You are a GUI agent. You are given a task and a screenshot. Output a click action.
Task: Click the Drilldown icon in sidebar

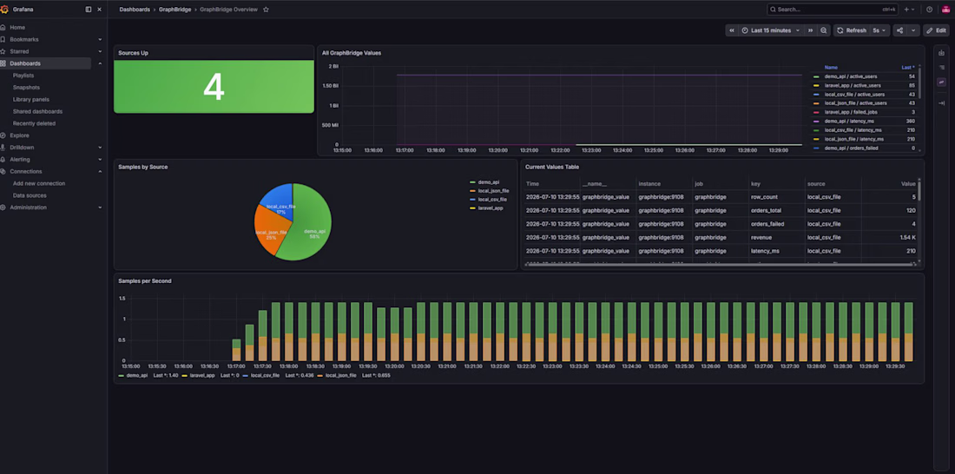click(x=3, y=148)
